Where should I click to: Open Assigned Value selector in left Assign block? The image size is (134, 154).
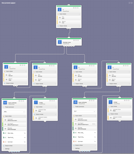pyautogui.click(x=36, y=111)
